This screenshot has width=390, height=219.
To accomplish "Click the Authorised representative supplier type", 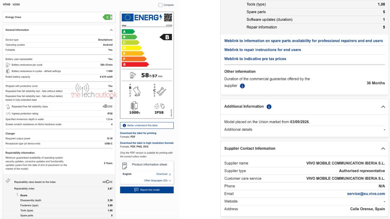I will [x=362, y=171].
